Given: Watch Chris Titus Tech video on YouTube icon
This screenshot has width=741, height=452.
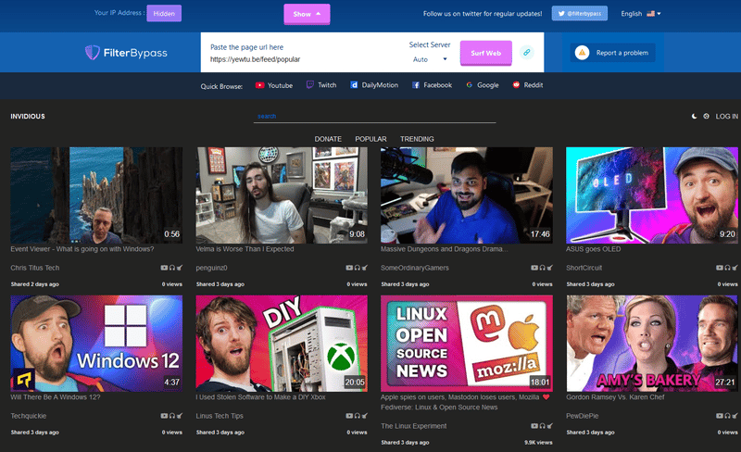Looking at the screenshot, I should click(x=165, y=268).
